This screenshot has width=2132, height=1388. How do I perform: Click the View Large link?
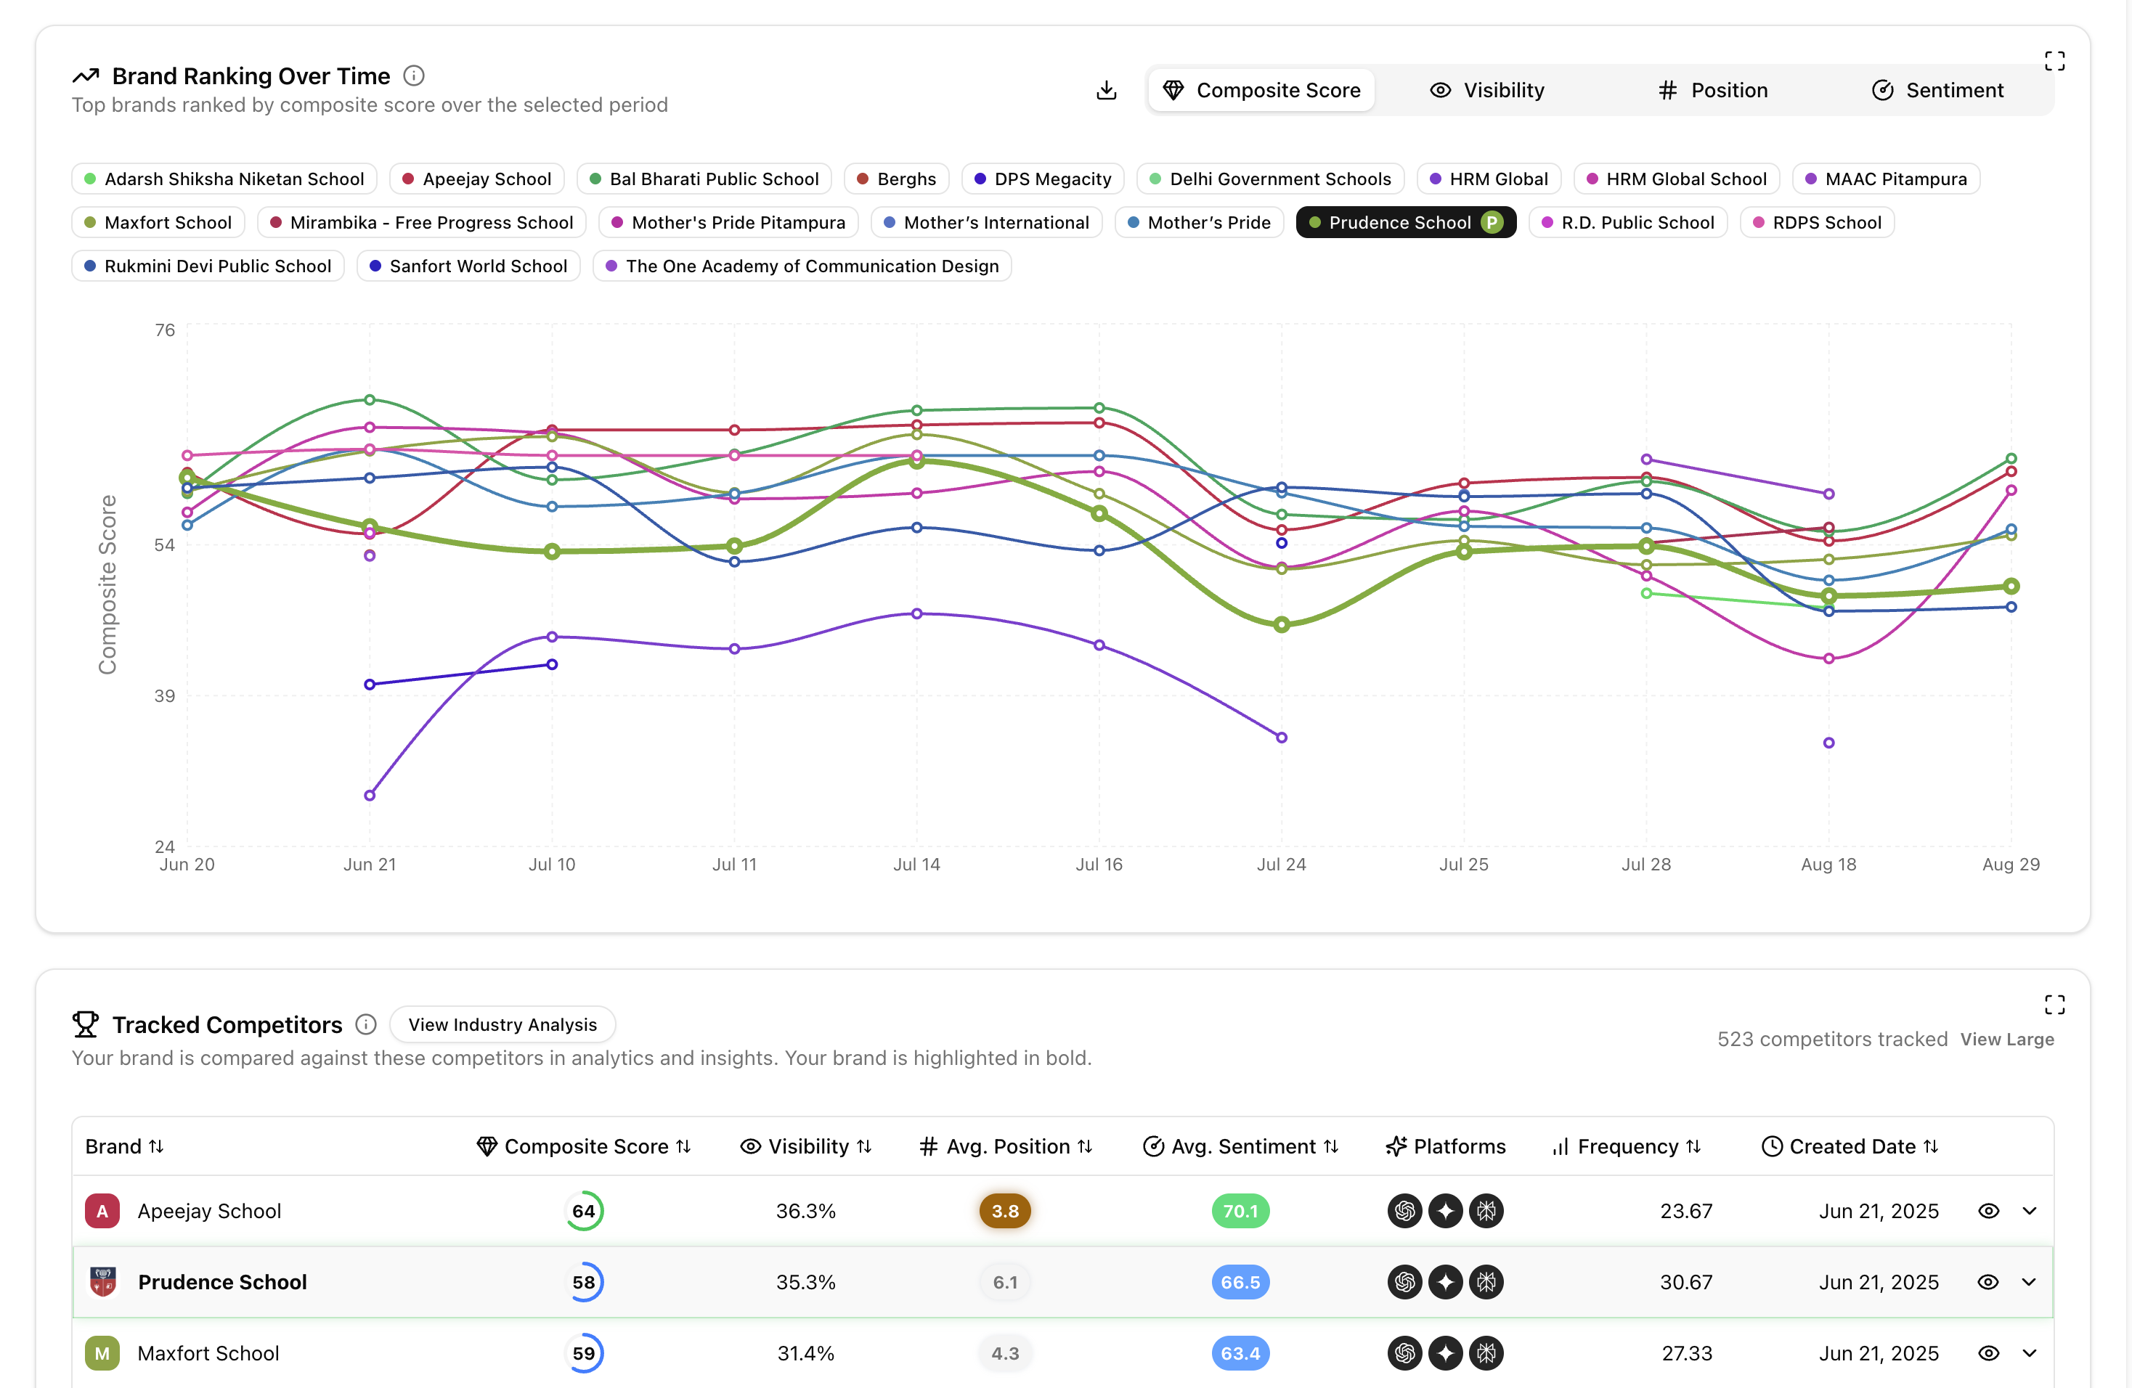(x=2006, y=1040)
